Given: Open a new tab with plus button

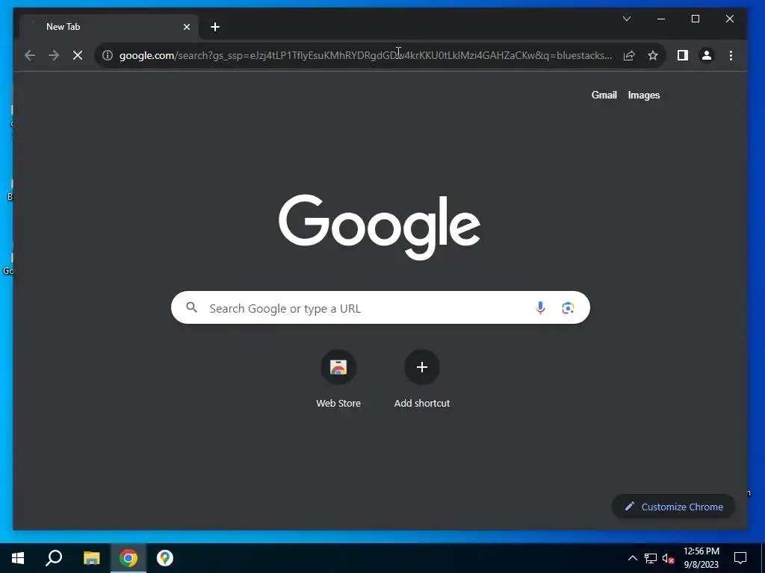Looking at the screenshot, I should coord(215,27).
